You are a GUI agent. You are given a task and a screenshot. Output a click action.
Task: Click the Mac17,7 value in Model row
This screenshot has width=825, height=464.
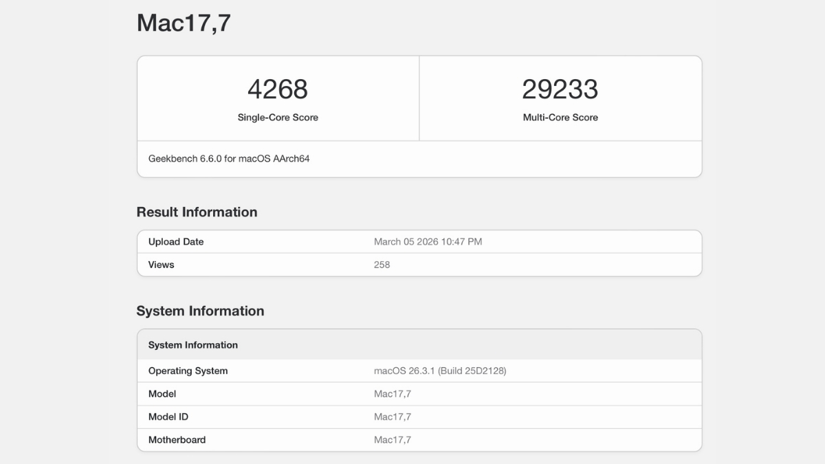[393, 394]
